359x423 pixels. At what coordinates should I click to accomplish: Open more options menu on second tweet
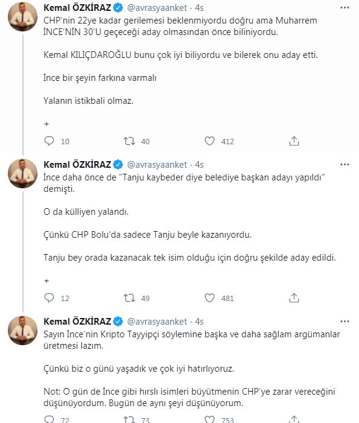click(345, 164)
